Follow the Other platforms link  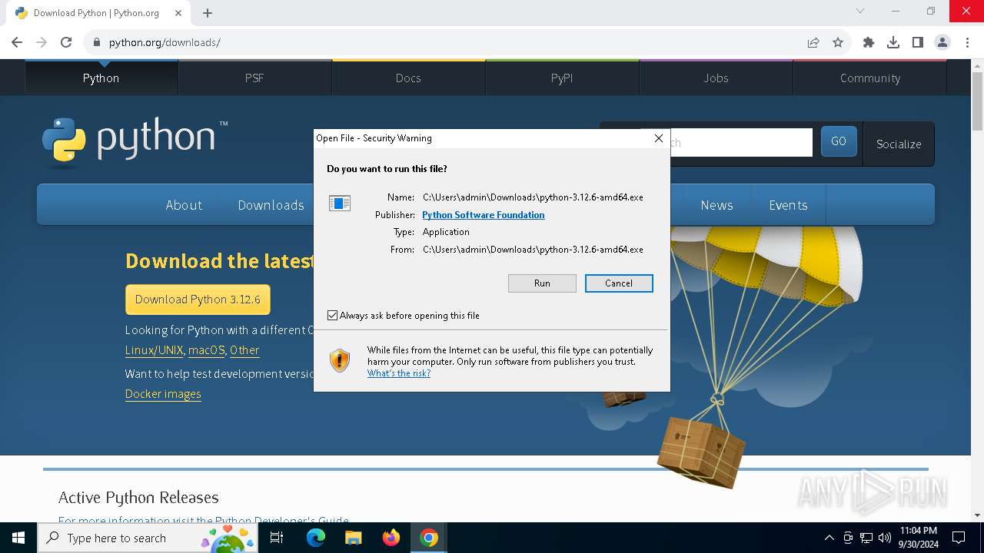tap(244, 350)
